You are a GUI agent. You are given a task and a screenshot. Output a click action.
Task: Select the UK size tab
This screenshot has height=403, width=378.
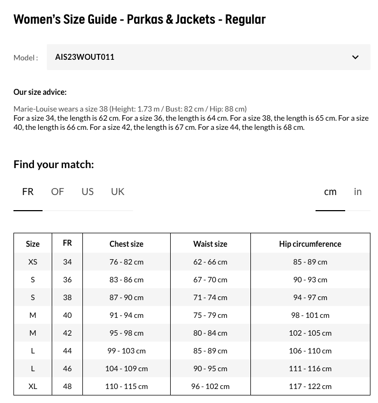[x=117, y=192]
